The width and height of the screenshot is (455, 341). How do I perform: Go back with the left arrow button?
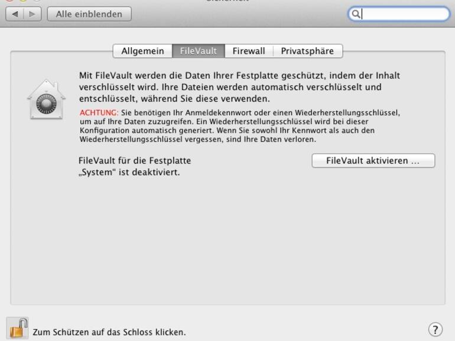click(x=15, y=14)
